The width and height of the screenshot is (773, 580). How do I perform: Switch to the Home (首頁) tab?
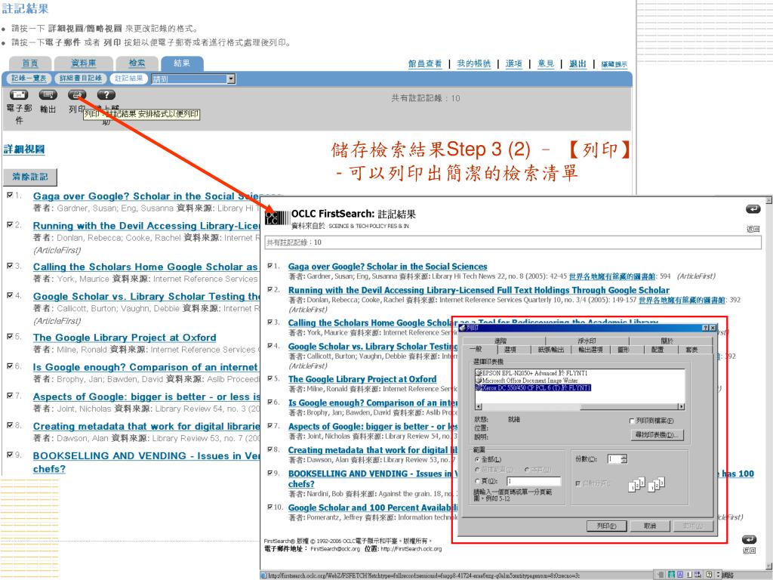[x=30, y=63]
